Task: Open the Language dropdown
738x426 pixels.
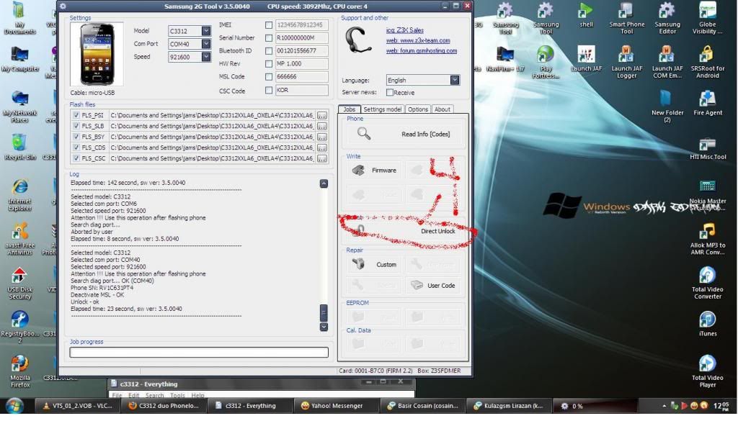Action: [454, 80]
